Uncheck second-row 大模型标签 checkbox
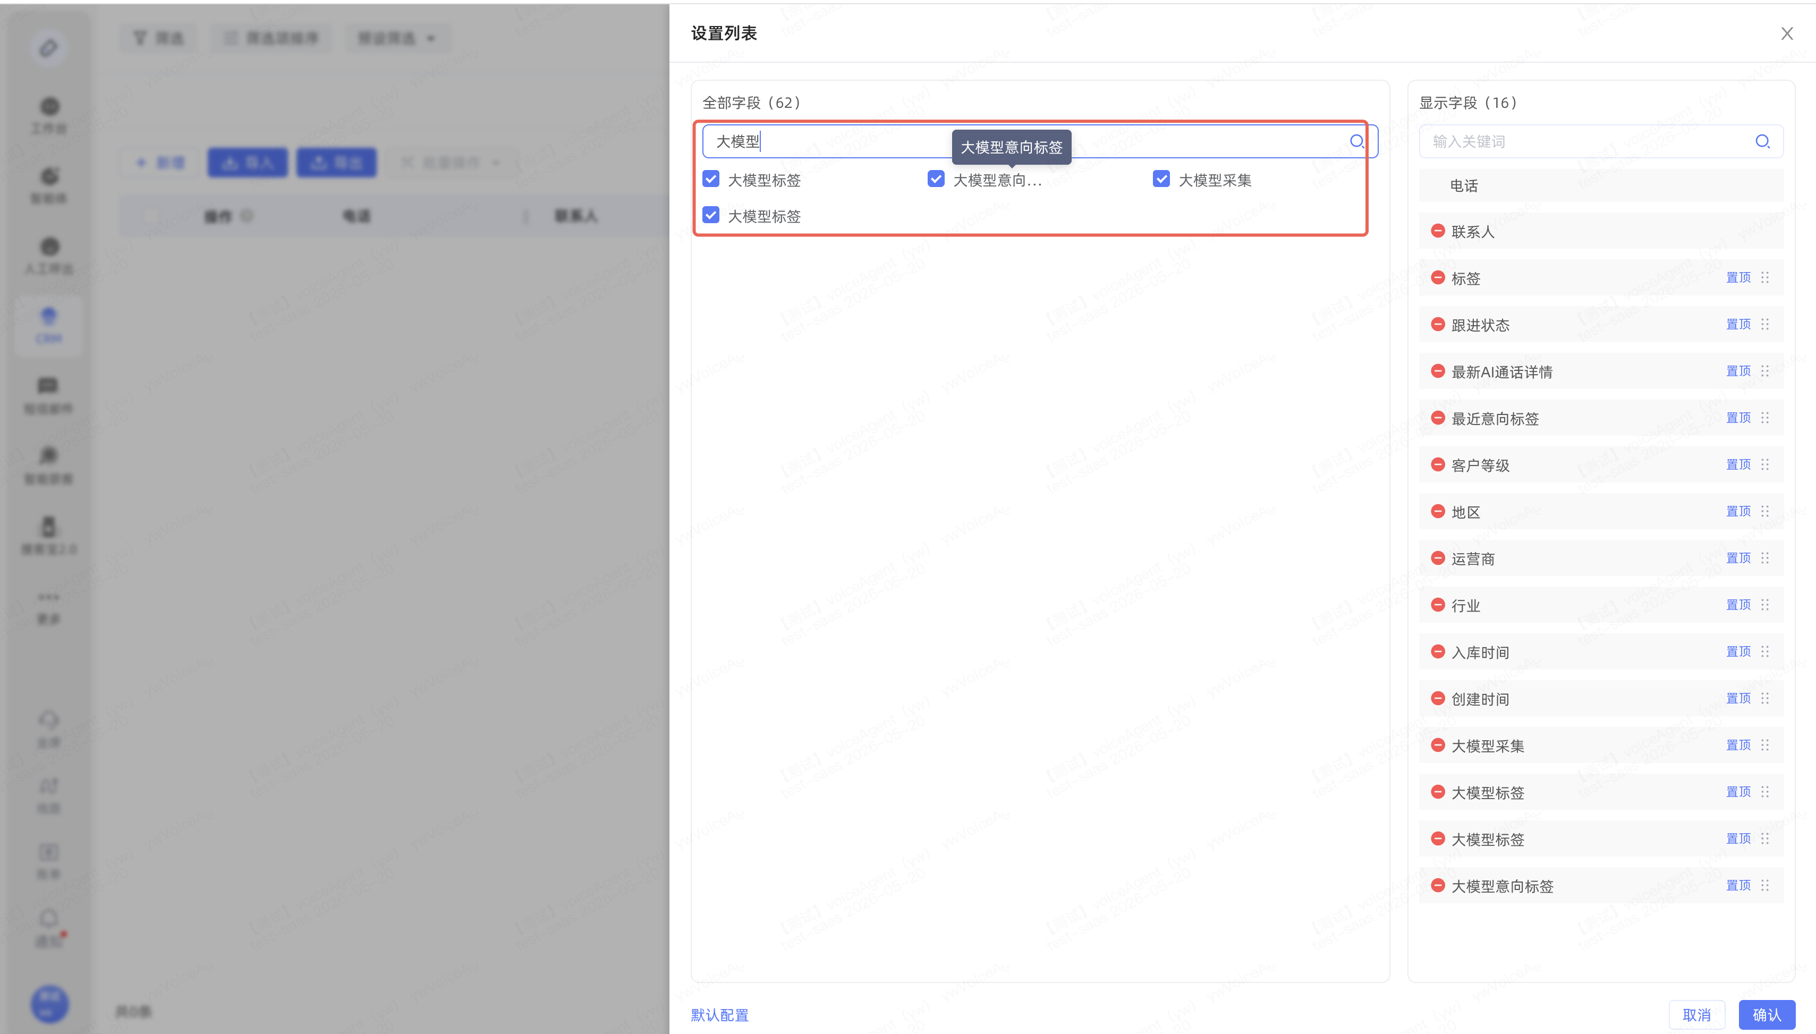Image resolution: width=1816 pixels, height=1034 pixels. [x=711, y=215]
